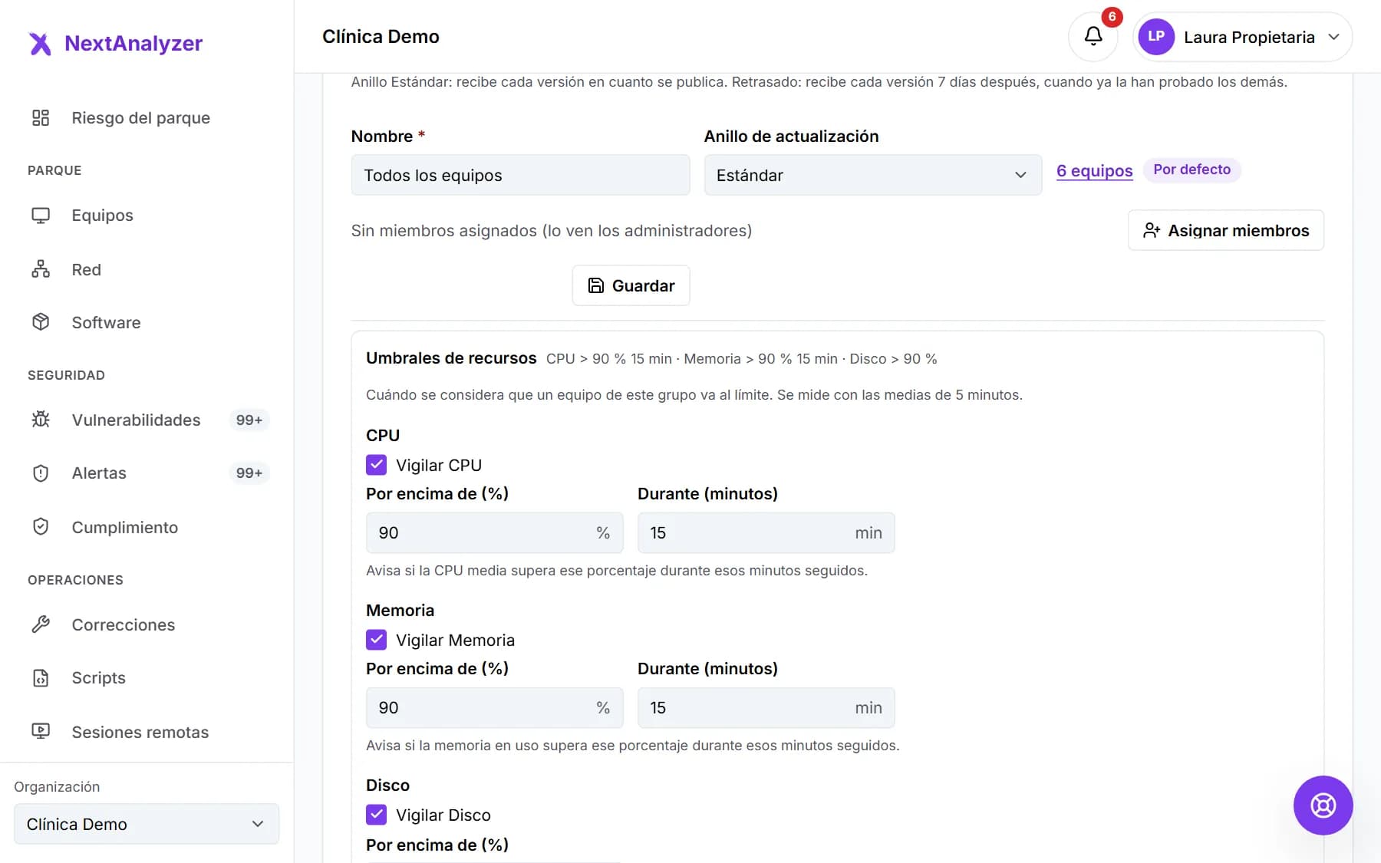This screenshot has height=863, width=1381.
Task: Click the 99+ badge next to Alertas
Action: point(249,473)
